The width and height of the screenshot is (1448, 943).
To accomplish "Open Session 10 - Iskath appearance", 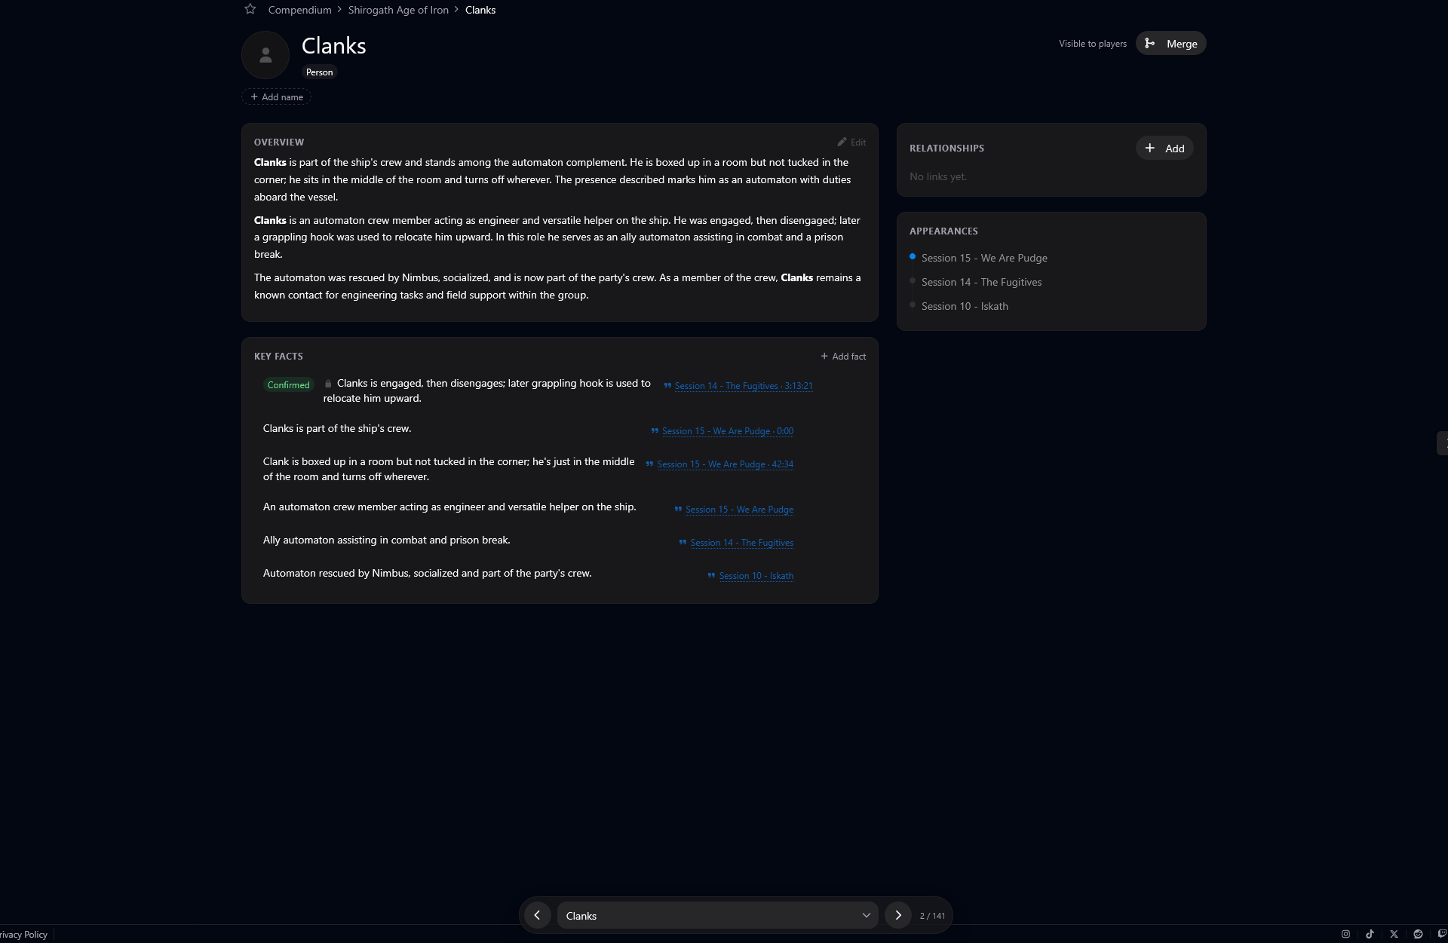I will click(x=965, y=306).
